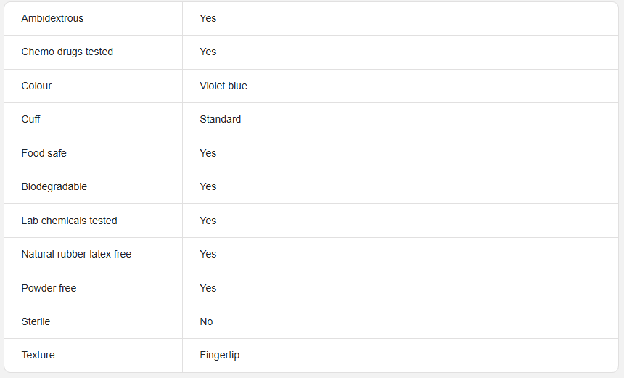Select the Biodegradable attribute label
The width and height of the screenshot is (624, 378).
(x=54, y=186)
